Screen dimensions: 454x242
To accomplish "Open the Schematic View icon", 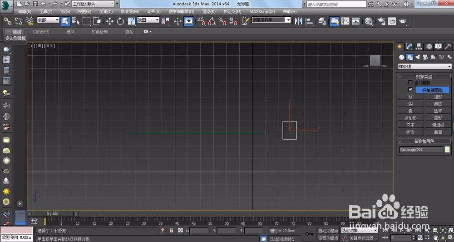I will click(356, 21).
